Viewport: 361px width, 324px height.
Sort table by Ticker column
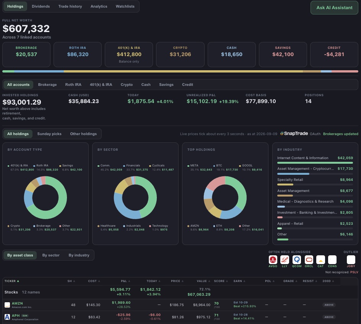[12, 281]
